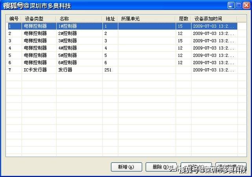The height and width of the screenshot is (177, 252).
Task: Select the row named 2#控制器
Action: pos(122,33)
